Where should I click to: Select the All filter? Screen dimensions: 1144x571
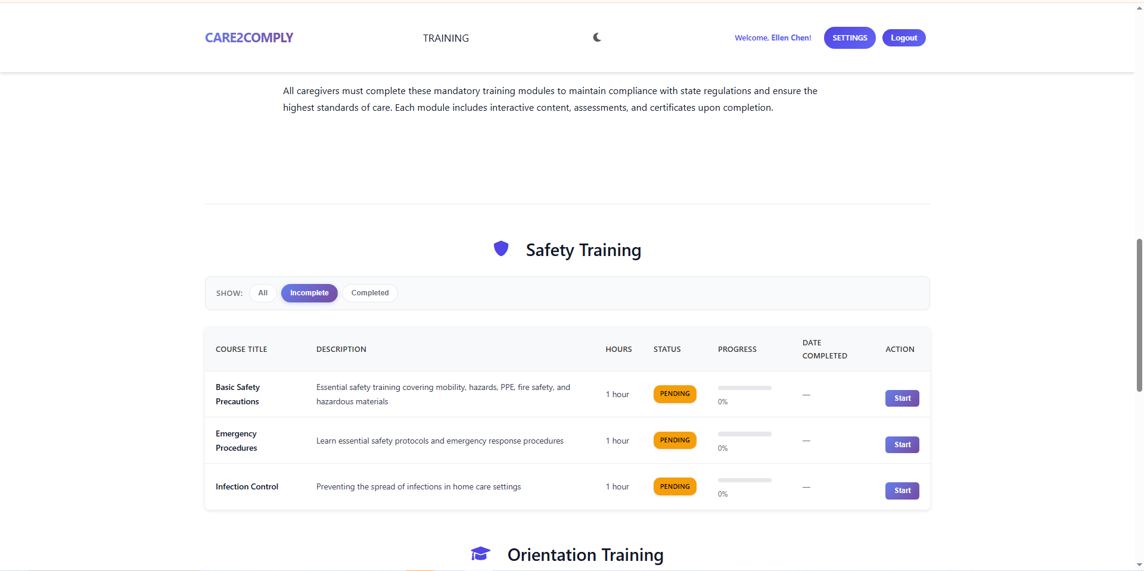pyautogui.click(x=262, y=293)
